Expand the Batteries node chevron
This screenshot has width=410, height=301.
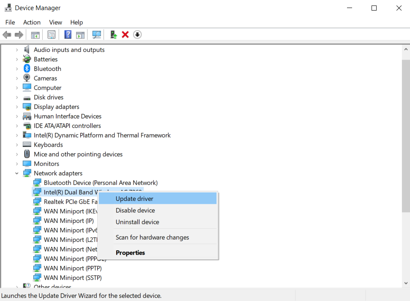click(17, 59)
